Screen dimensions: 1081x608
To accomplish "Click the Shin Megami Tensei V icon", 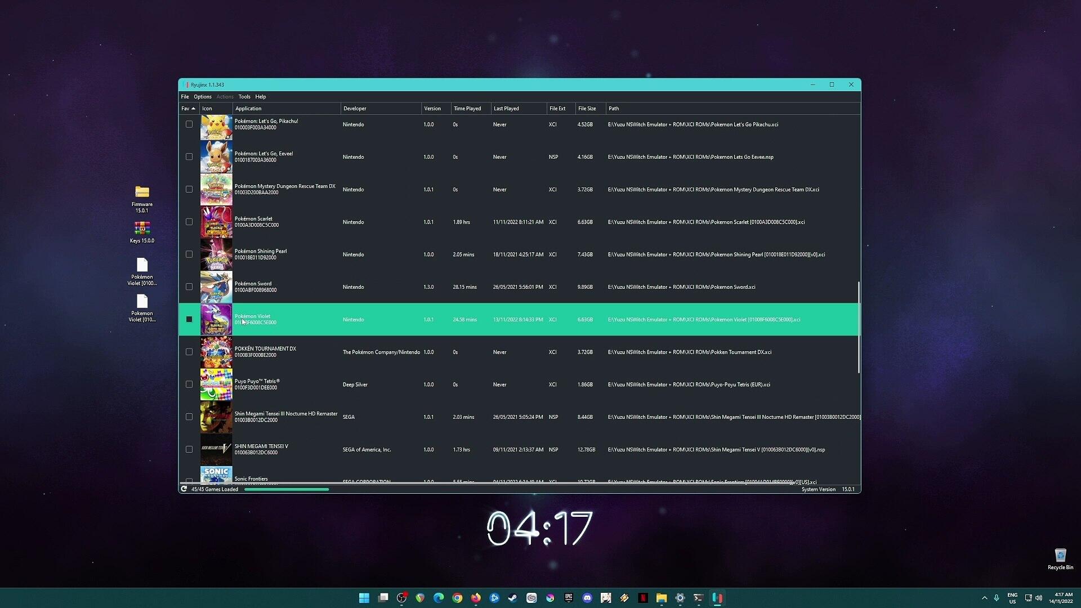I will tap(216, 449).
